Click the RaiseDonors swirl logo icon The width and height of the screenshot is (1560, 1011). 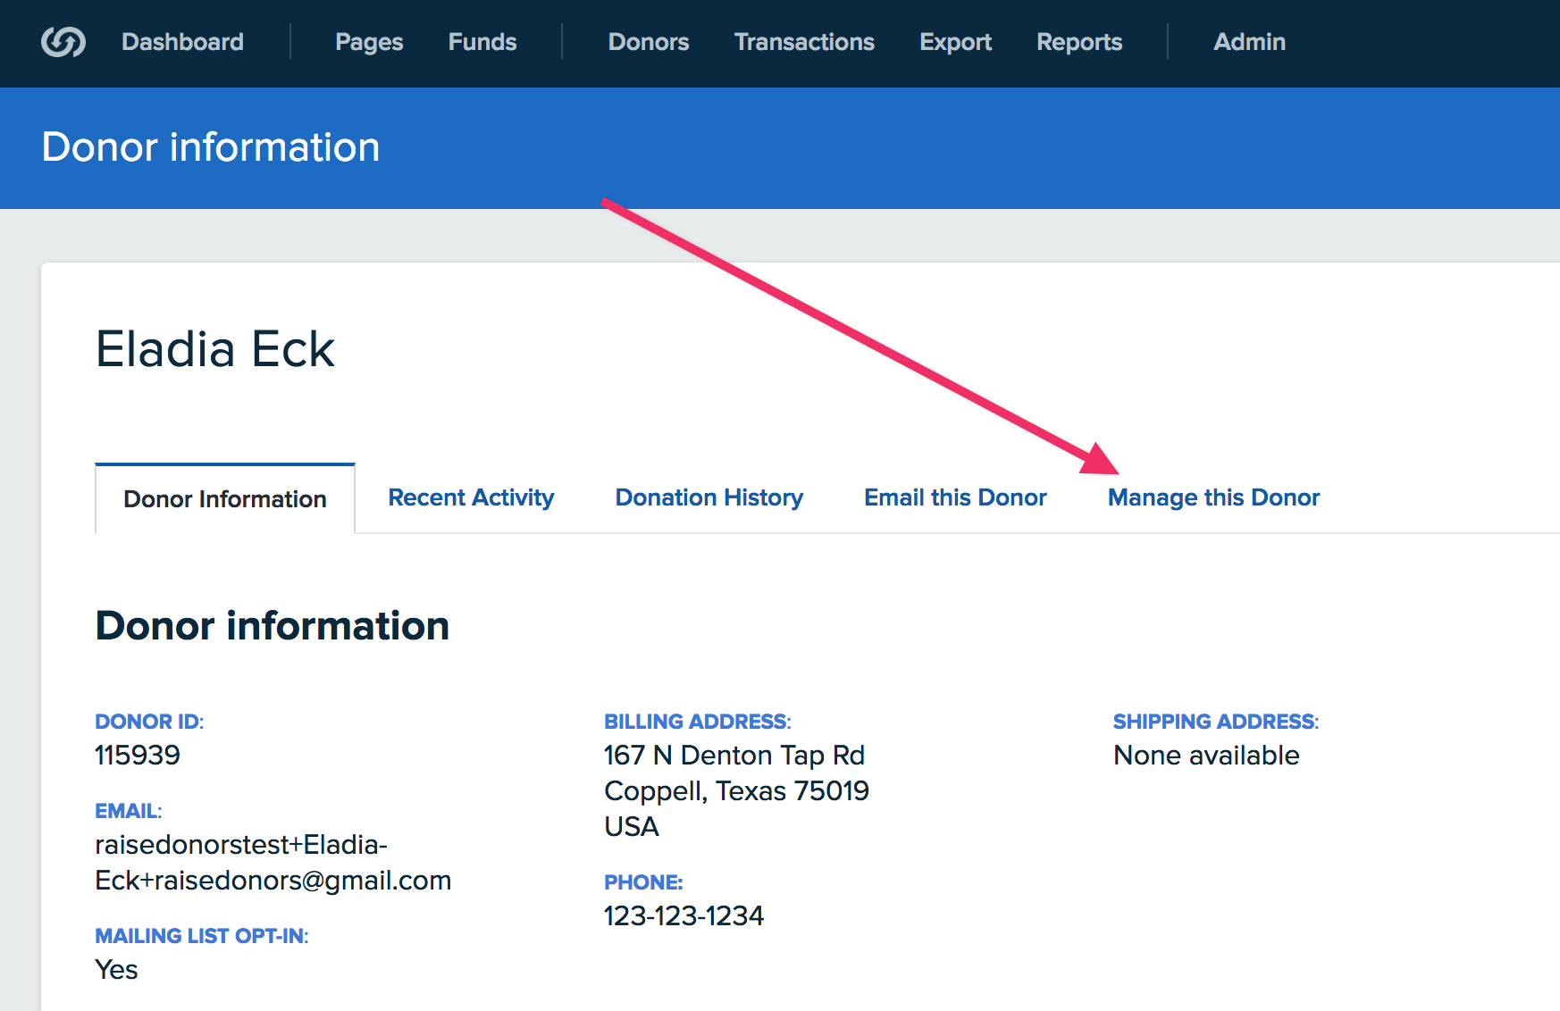(x=63, y=42)
